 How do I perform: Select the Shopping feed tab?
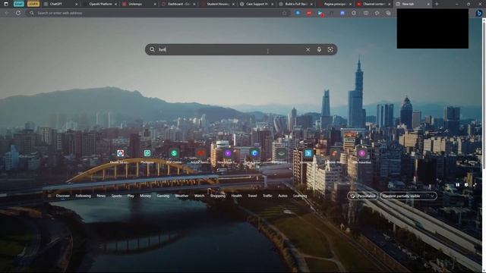point(218,196)
